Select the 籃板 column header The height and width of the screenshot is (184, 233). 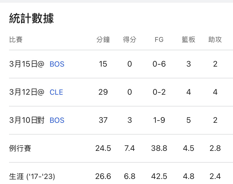pos(189,40)
